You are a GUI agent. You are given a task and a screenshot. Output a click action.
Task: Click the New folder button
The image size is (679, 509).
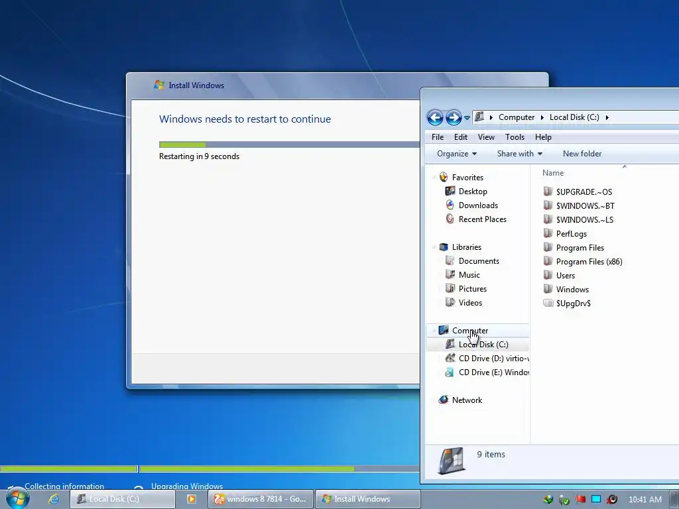tap(582, 154)
